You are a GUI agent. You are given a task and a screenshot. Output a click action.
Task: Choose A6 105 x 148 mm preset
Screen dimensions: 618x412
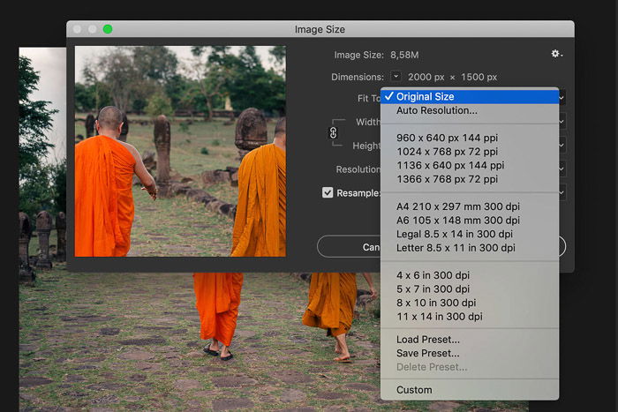(x=457, y=221)
